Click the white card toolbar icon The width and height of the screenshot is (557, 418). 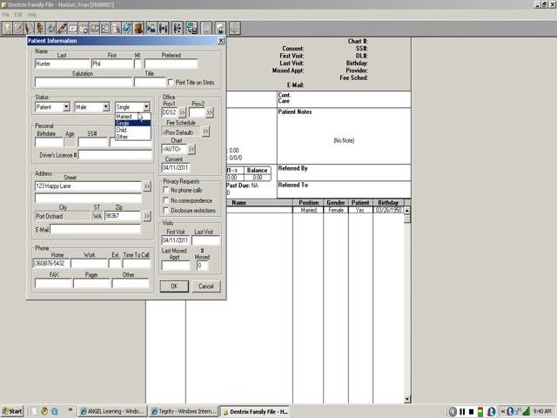click(72, 28)
